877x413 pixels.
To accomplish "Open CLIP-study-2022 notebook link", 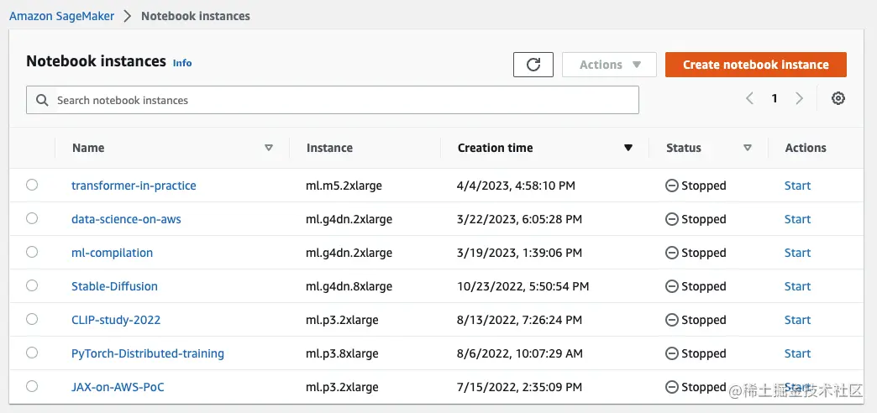I will (116, 320).
